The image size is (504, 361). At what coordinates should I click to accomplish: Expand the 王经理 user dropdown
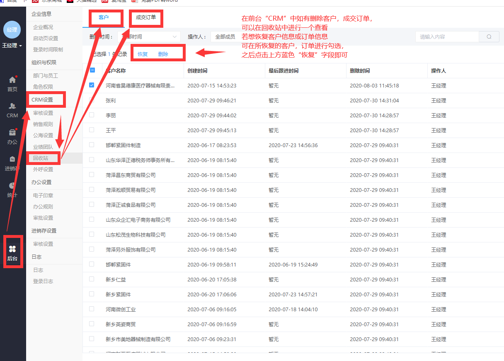(x=12, y=45)
